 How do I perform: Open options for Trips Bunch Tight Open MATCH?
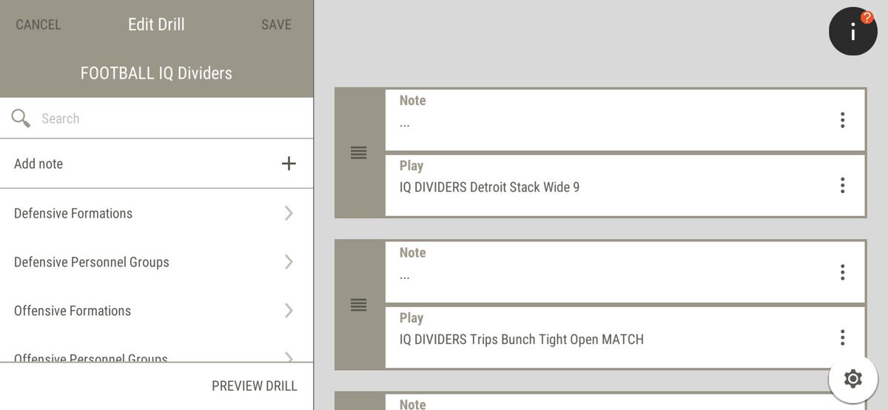click(x=842, y=337)
